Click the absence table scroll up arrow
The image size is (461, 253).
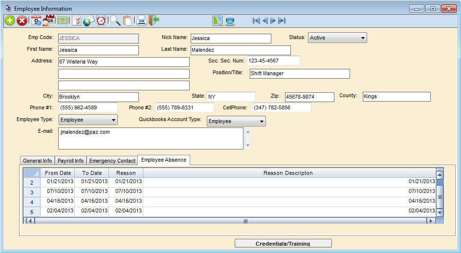(x=440, y=175)
